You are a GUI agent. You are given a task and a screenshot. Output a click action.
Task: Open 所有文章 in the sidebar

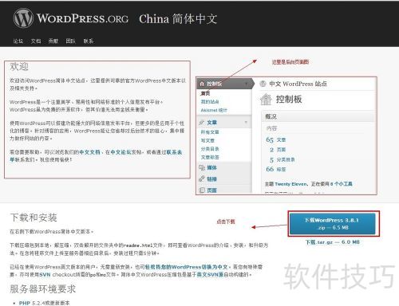click(210, 132)
